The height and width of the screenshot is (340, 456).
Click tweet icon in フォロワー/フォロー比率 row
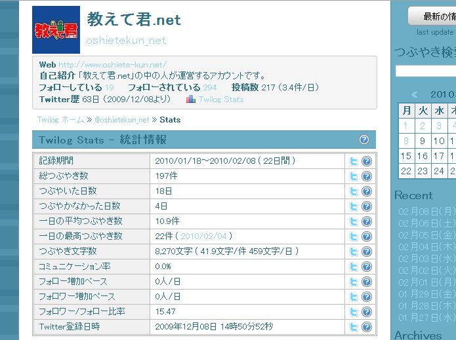point(354,312)
